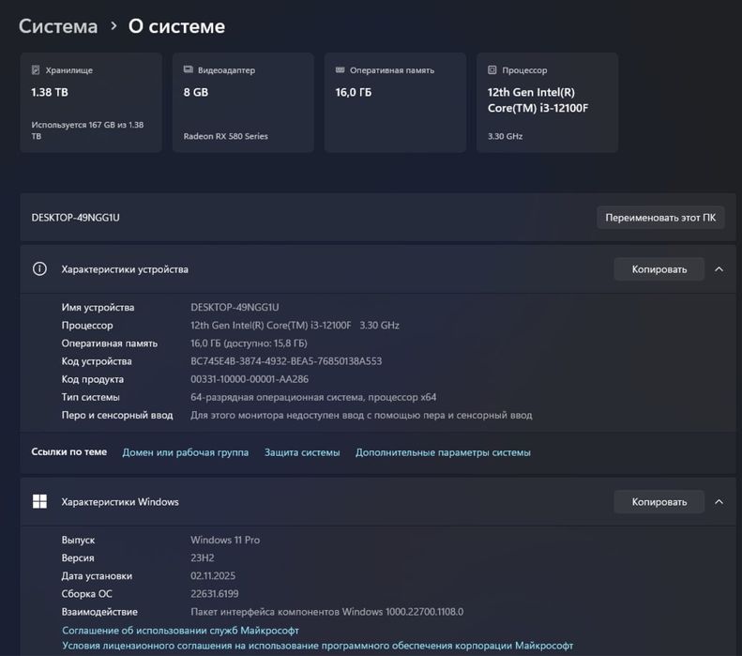Select install date 02.11.2025
The width and height of the screenshot is (742, 656).
tap(213, 575)
